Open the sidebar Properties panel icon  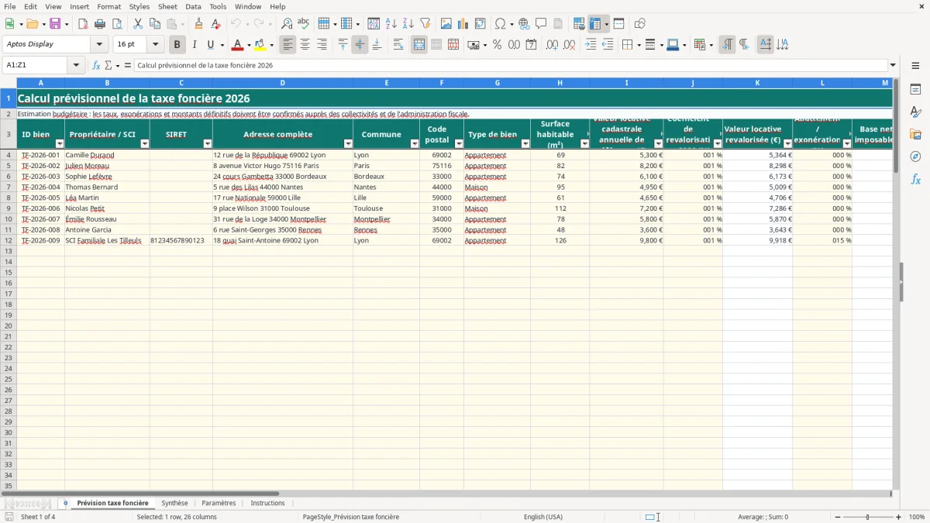click(915, 89)
